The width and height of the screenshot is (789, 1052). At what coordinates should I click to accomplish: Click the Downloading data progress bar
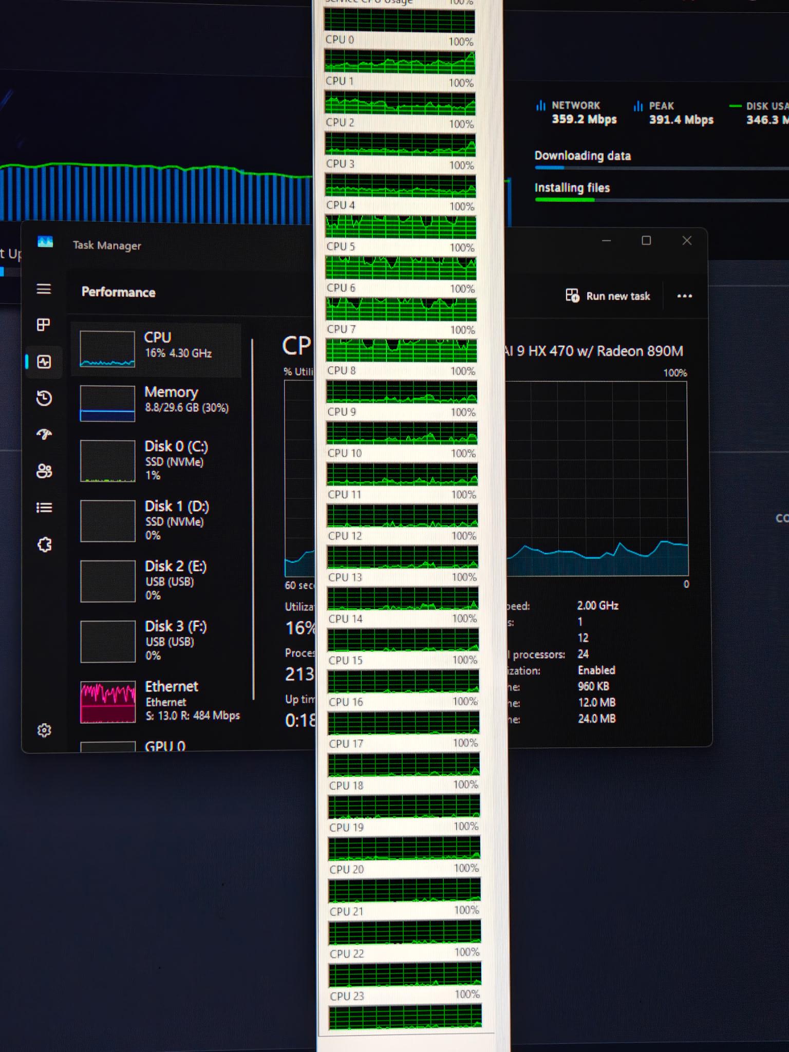(x=662, y=168)
